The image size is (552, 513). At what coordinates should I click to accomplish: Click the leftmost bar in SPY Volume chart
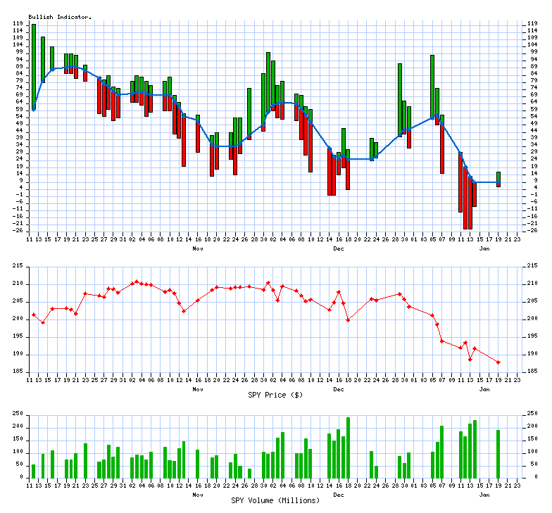pos(33,471)
